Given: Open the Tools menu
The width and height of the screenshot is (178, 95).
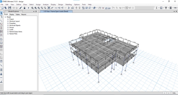Looking at the screenshot, I should click(84, 4).
